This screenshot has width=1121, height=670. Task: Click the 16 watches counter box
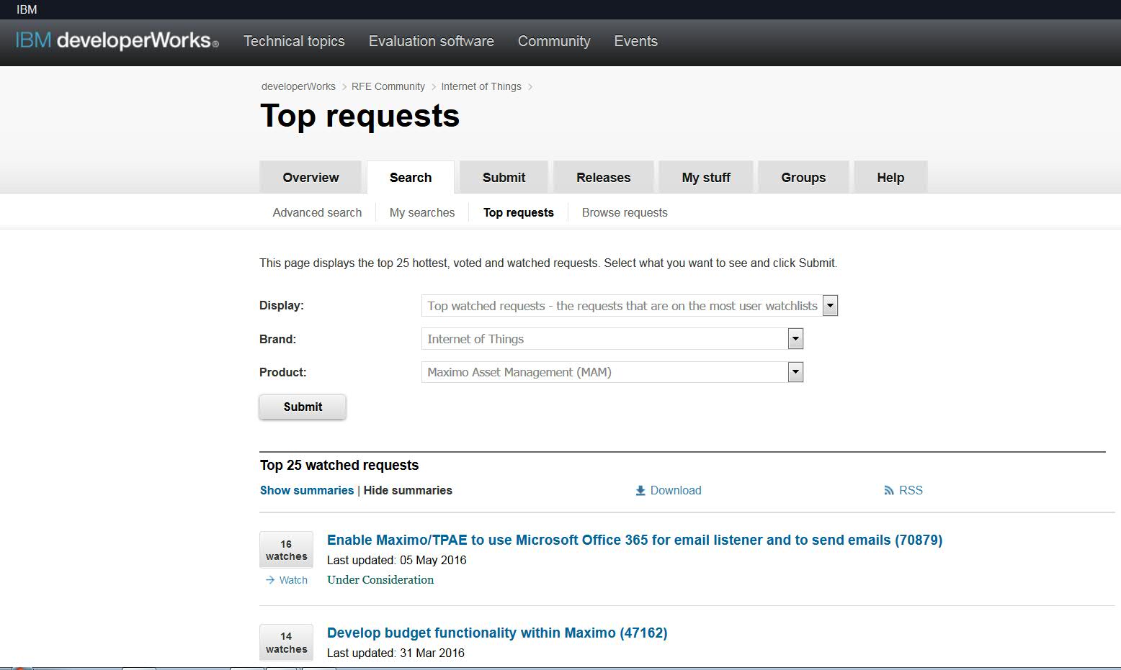tap(286, 550)
